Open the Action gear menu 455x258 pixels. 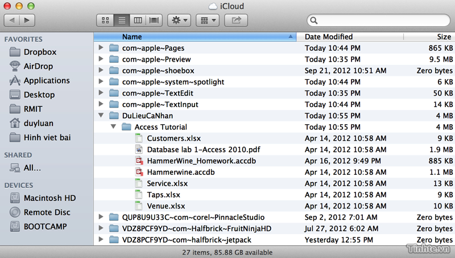pyautogui.click(x=179, y=21)
